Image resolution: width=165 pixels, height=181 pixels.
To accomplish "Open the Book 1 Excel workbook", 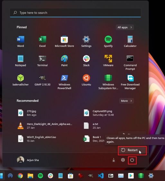I will (x=94, y=139).
